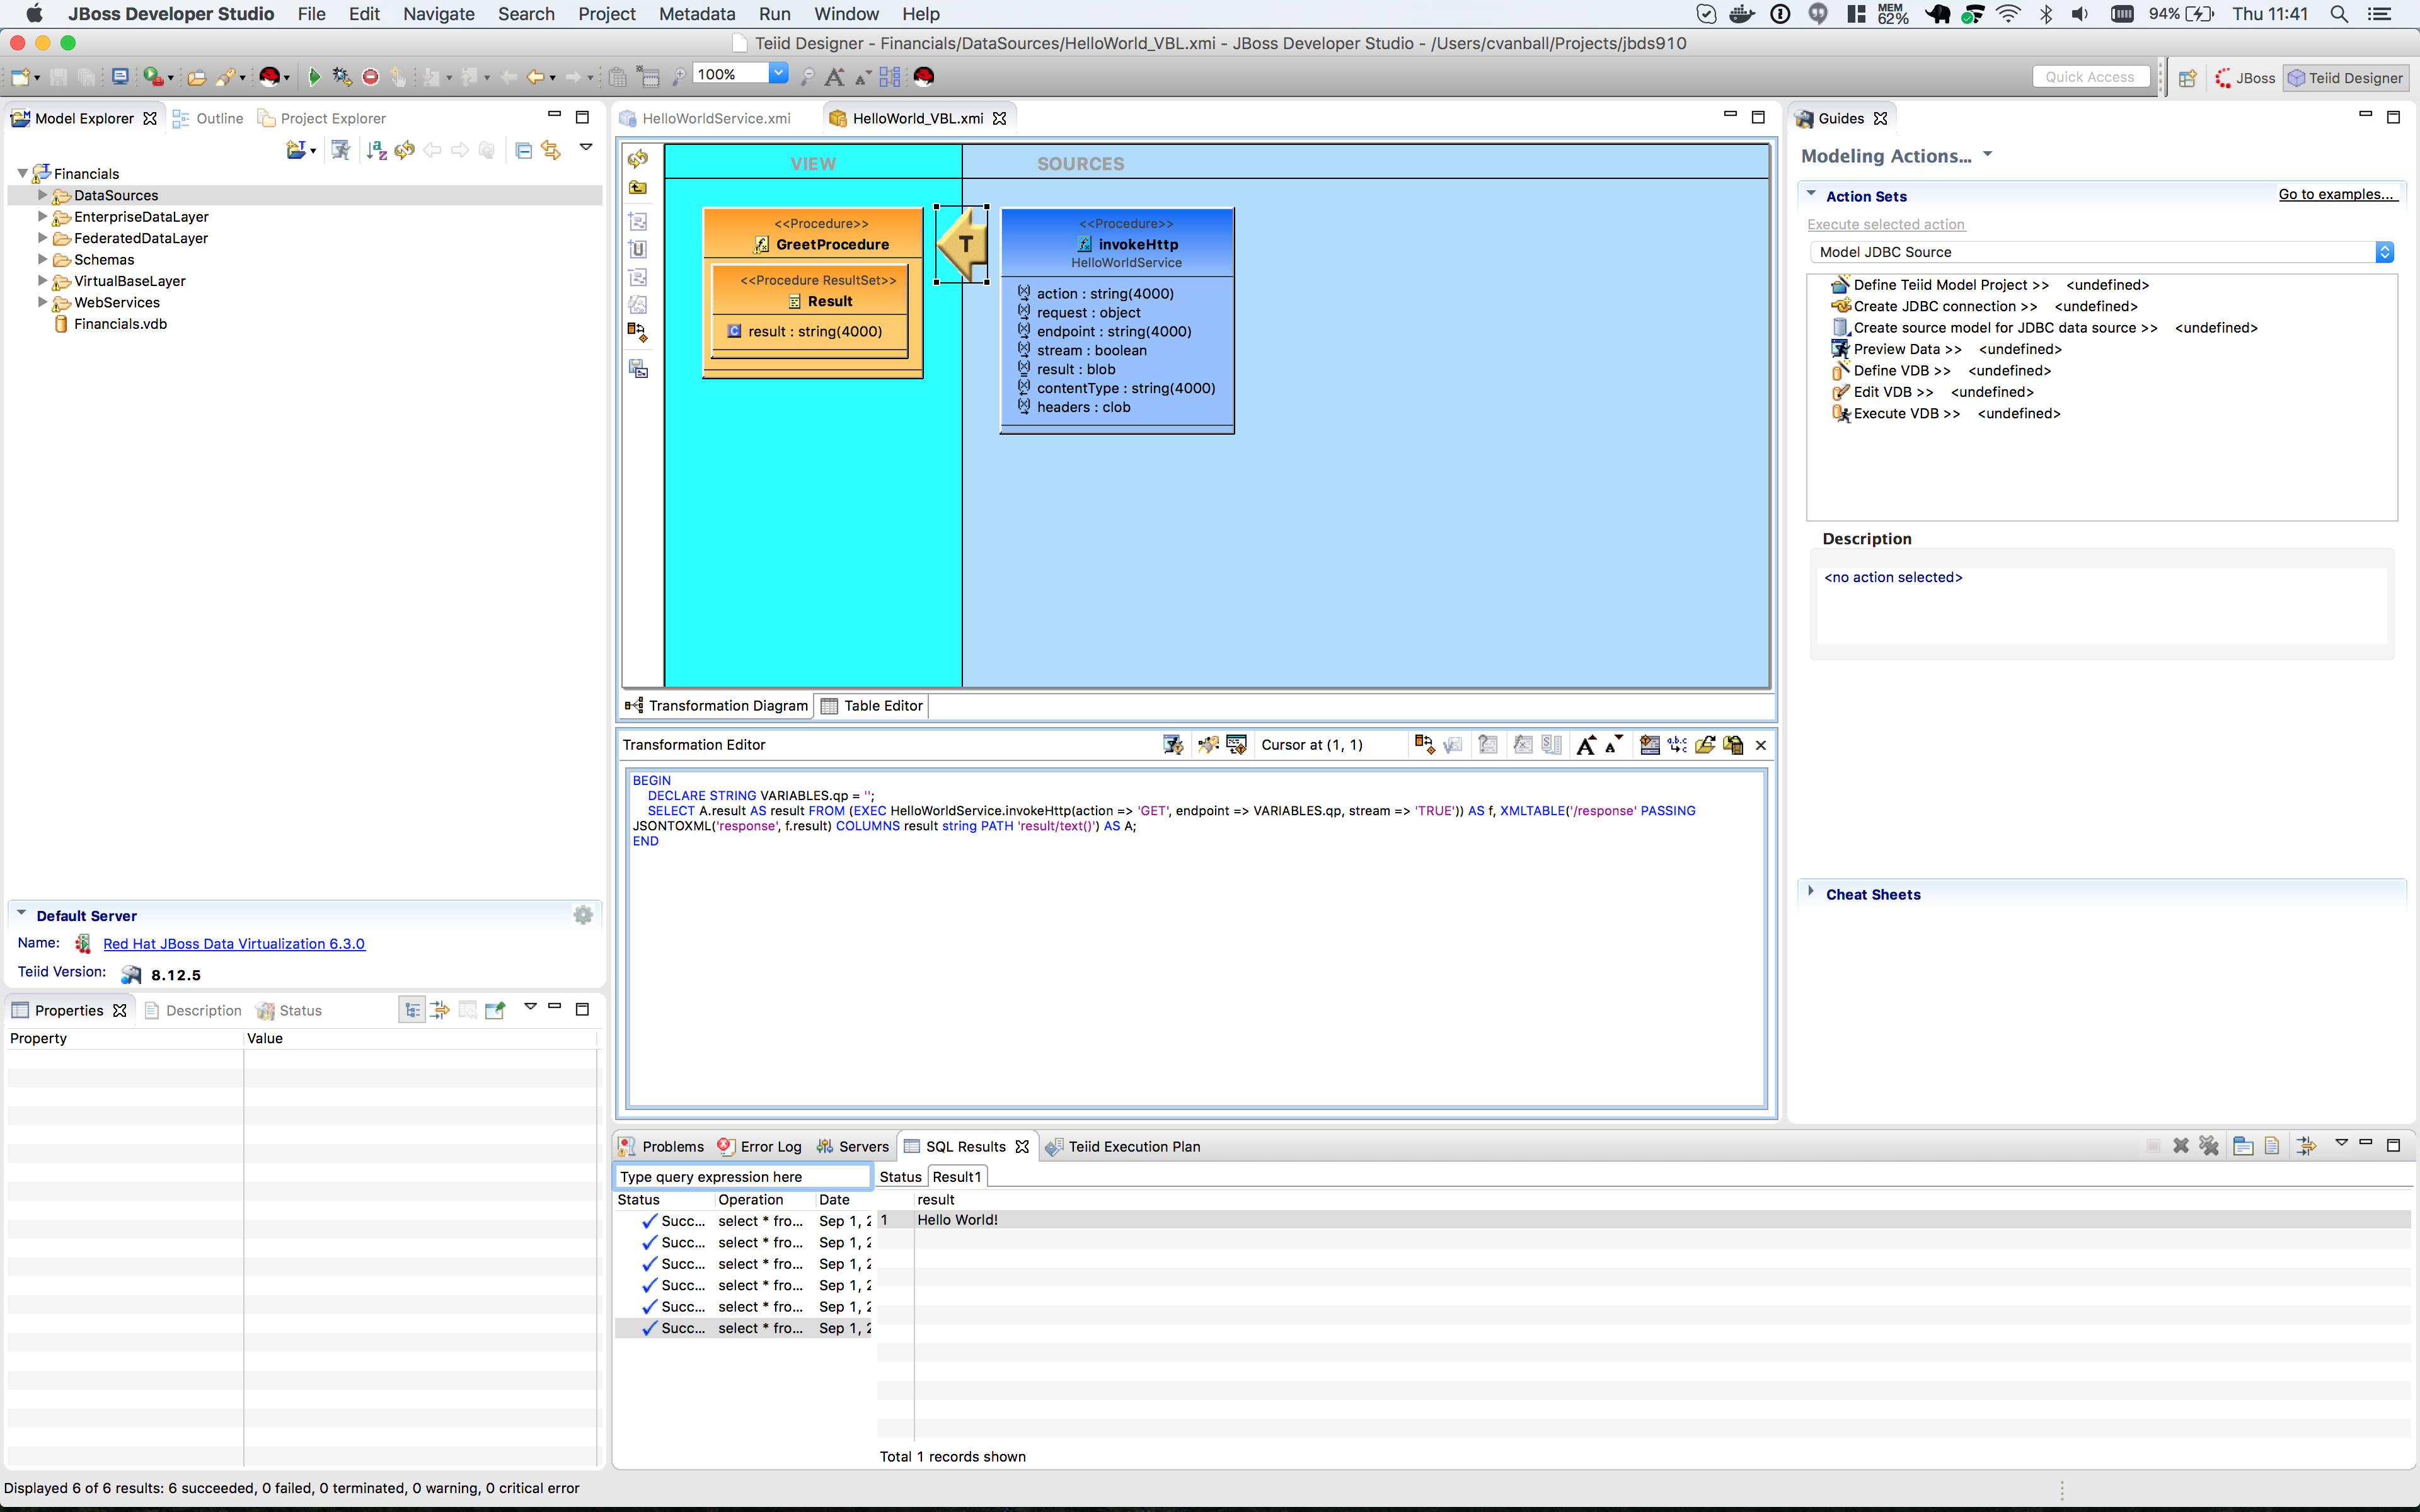Screen dimensions: 2420x1512
Task: Toggle Show Advanced Properties in Properties view
Action: click(x=440, y=1010)
